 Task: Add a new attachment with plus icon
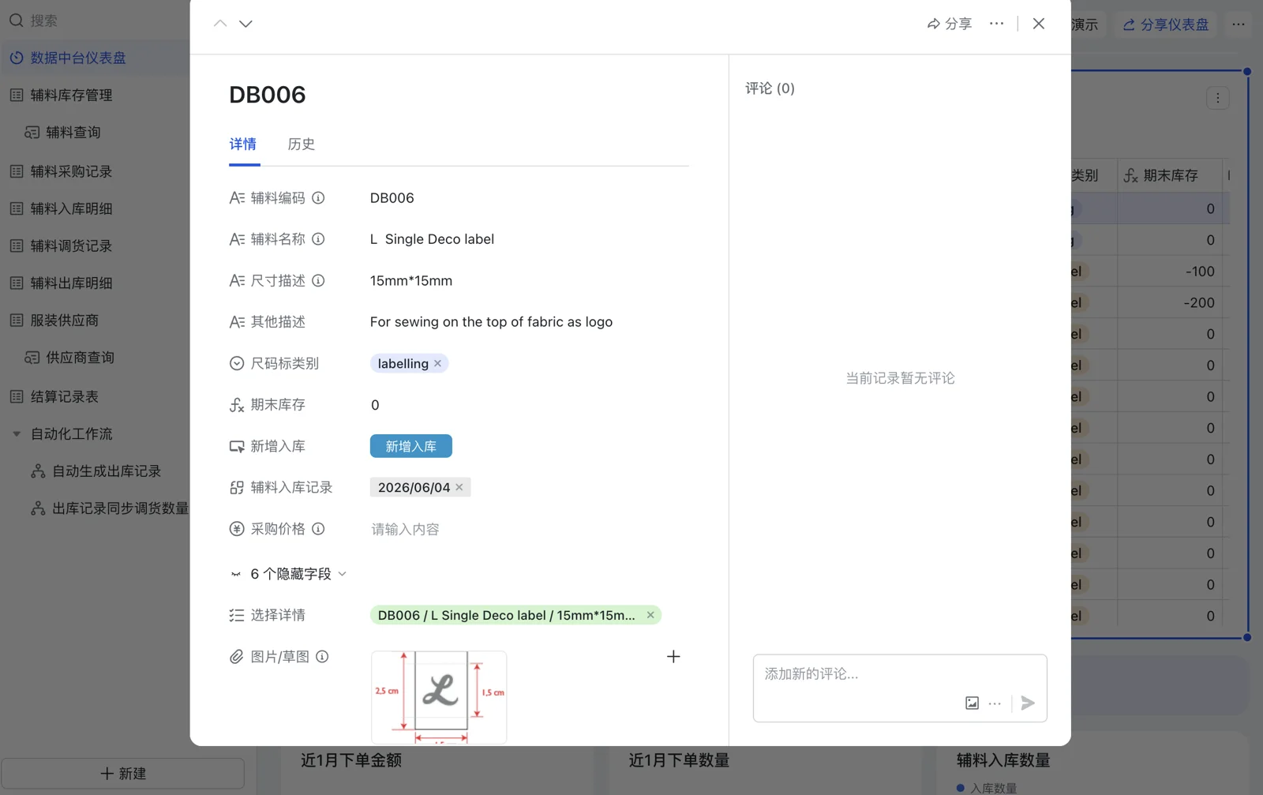coord(673,657)
